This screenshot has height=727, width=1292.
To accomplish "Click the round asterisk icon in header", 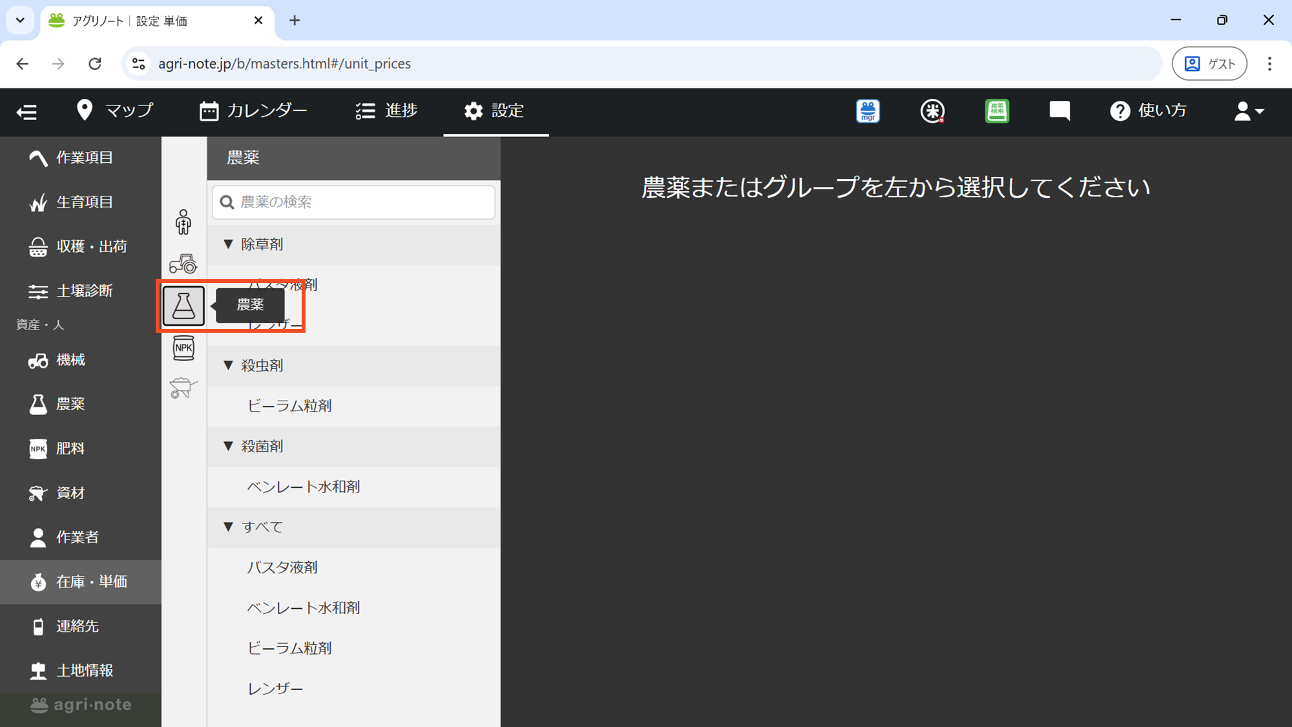I will coord(932,111).
